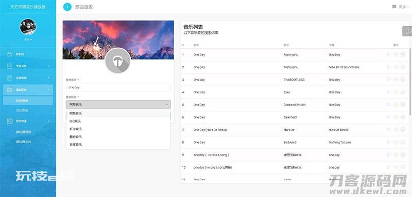Click the user profile photo in sidebar
Image resolution: width=412 pixels, height=197 pixels.
[x=28, y=27]
